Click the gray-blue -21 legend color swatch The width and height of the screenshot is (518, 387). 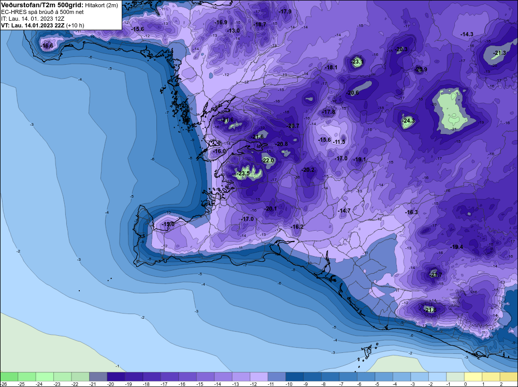(x=98, y=377)
